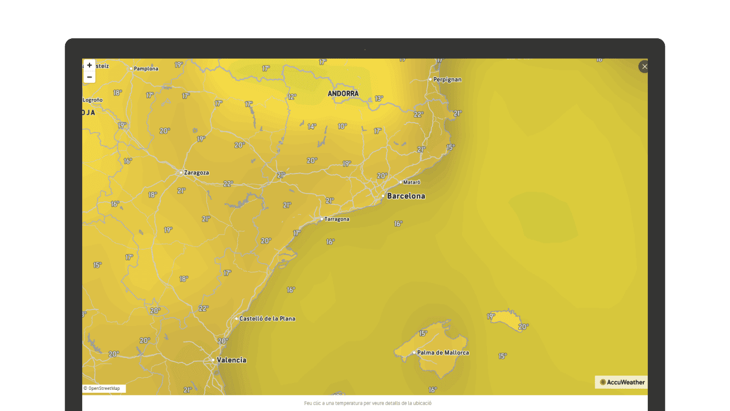Select the Perpignan city marker

(431, 79)
